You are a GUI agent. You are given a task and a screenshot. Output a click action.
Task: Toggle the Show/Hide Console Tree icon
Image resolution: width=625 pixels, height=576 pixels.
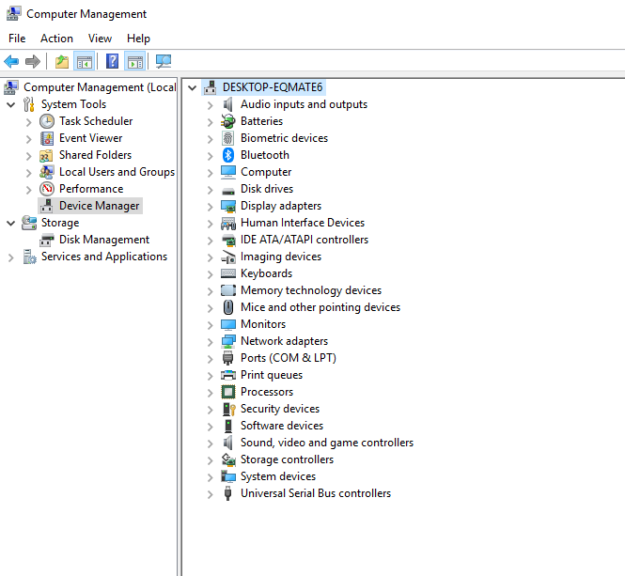(x=85, y=62)
